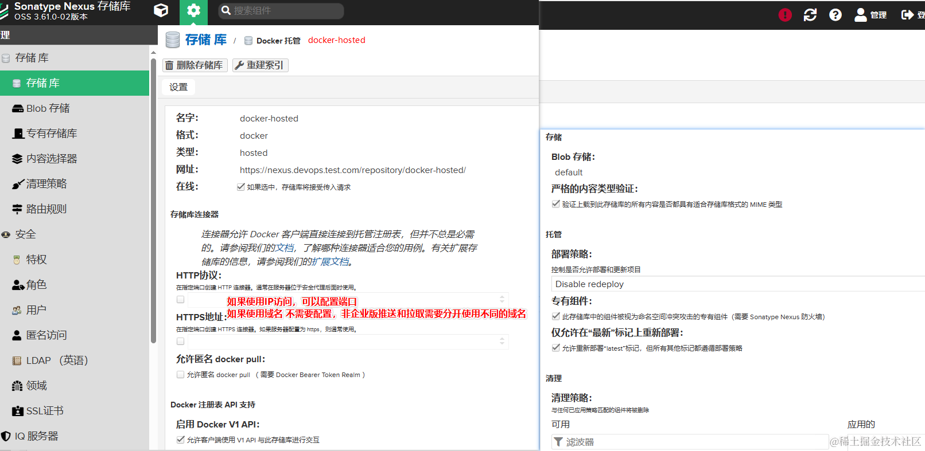This screenshot has height=451, width=925.
Task: Click the 存储库 database icon in breadcrumb
Action: [173, 40]
